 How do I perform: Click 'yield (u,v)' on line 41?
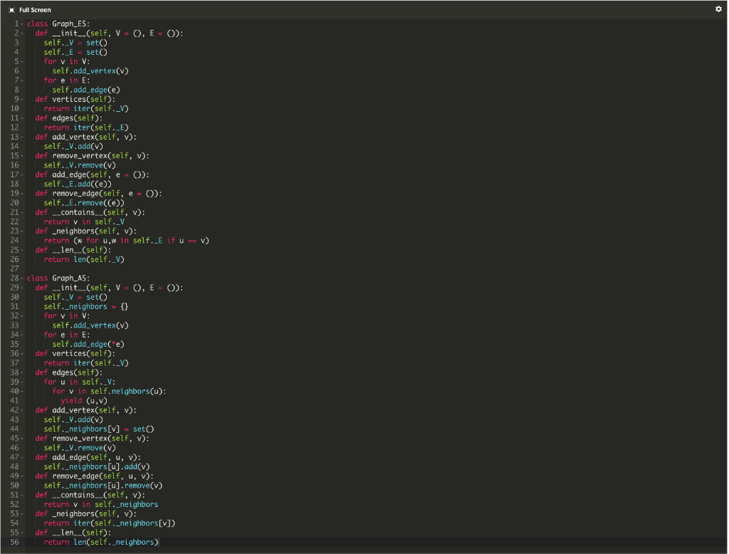point(84,401)
